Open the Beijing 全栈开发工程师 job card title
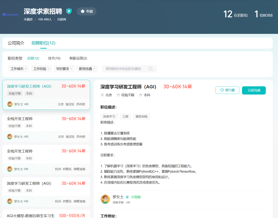 point(20,119)
